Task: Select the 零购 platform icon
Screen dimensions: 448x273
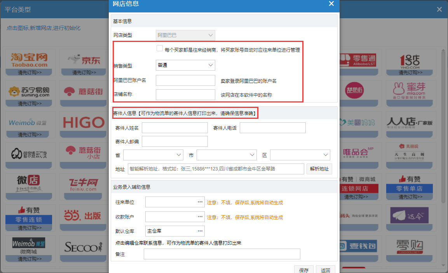Action: point(410,247)
